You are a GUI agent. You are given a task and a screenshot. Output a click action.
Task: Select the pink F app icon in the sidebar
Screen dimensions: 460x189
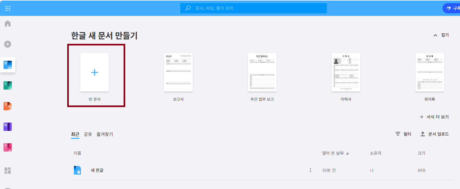click(7, 147)
